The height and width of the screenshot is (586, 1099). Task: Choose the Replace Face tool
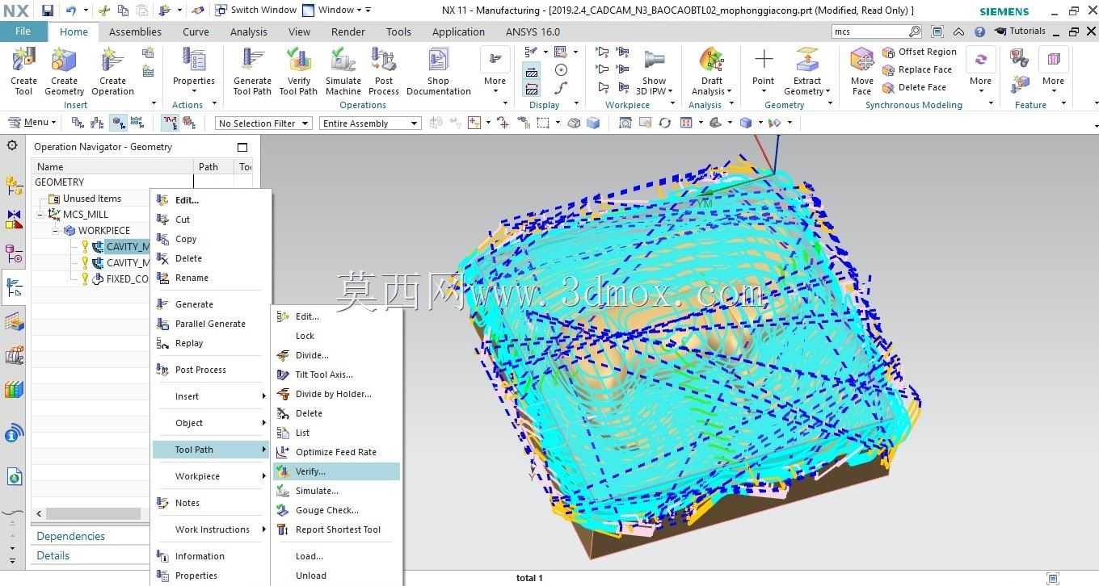click(x=917, y=69)
